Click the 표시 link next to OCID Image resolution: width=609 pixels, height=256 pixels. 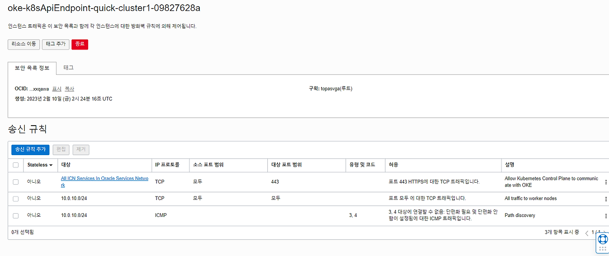[x=57, y=89]
